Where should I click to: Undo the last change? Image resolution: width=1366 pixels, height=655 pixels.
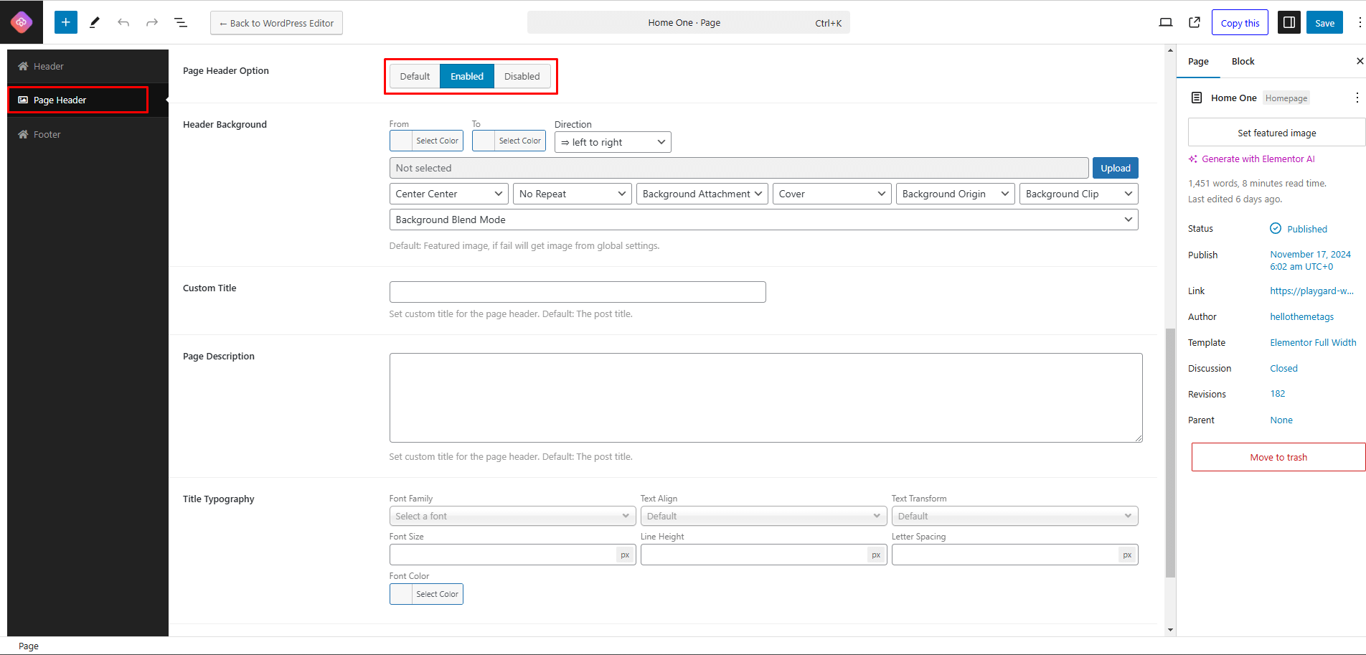pos(123,22)
